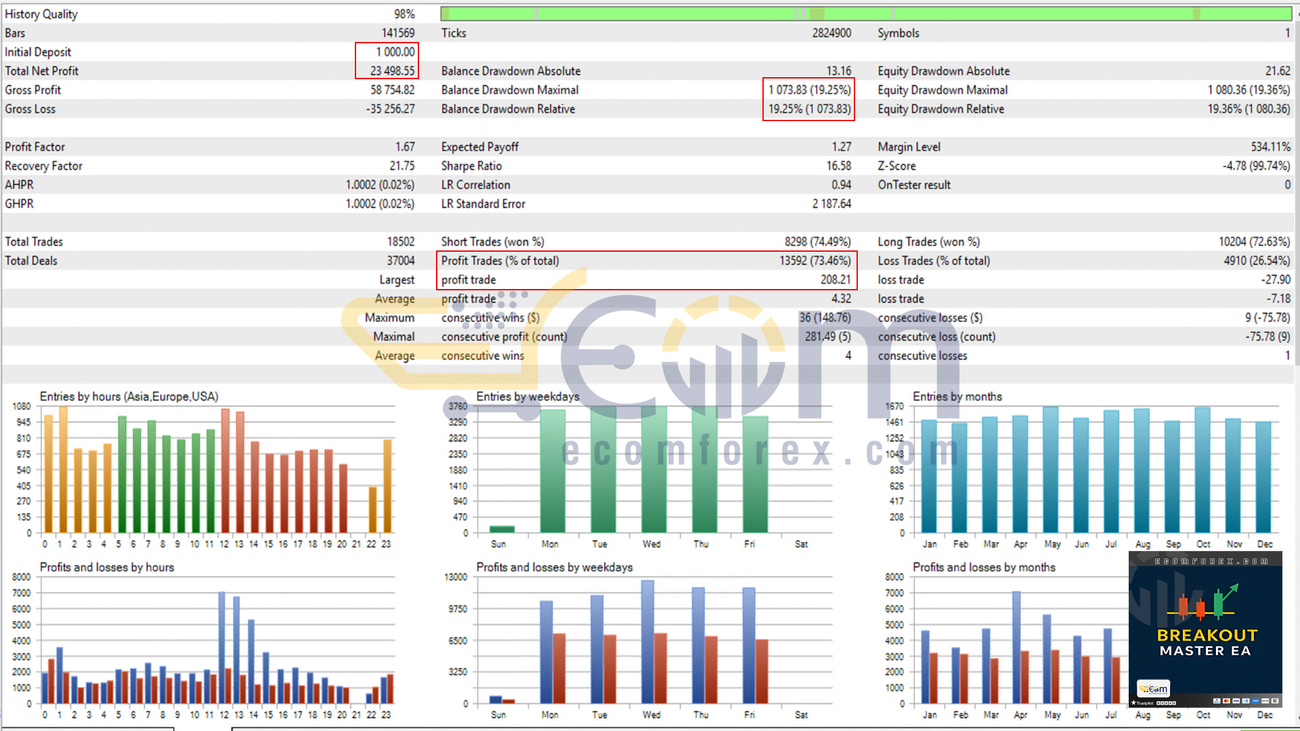The image size is (1300, 731).
Task: Select Equity Drawdown Absolute value 21.62
Action: [x=1278, y=71]
